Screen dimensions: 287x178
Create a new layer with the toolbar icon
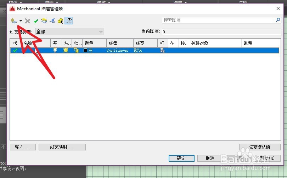pos(13,21)
